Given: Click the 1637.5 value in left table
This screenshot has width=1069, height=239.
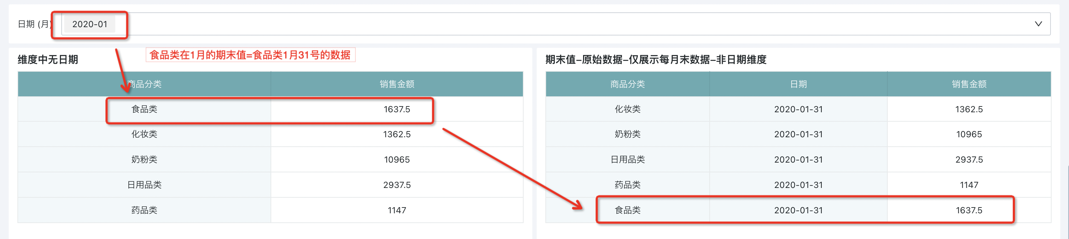Looking at the screenshot, I should pyautogui.click(x=397, y=109).
